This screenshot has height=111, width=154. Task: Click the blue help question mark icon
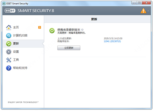pos(9,68)
